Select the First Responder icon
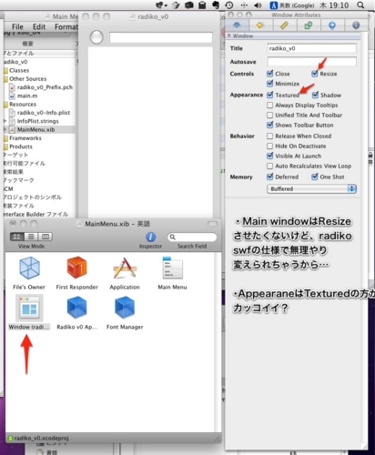This screenshot has width=375, height=455. [76, 268]
